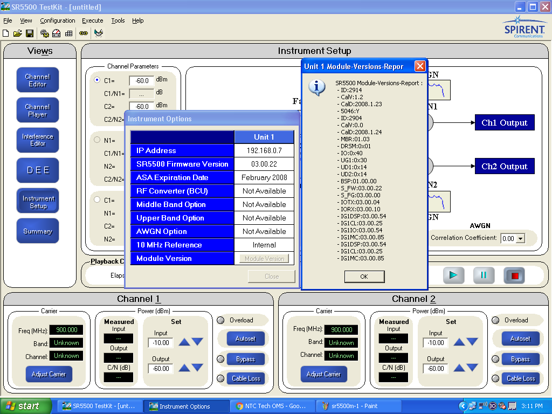Open the table grid toolbar icon
Image resolution: width=552 pixels, height=414 pixels.
68,33
